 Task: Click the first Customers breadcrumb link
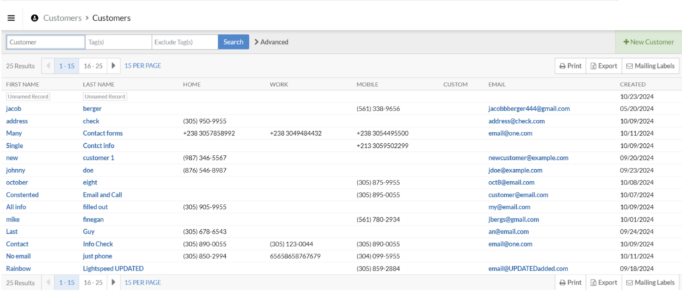[x=62, y=18]
